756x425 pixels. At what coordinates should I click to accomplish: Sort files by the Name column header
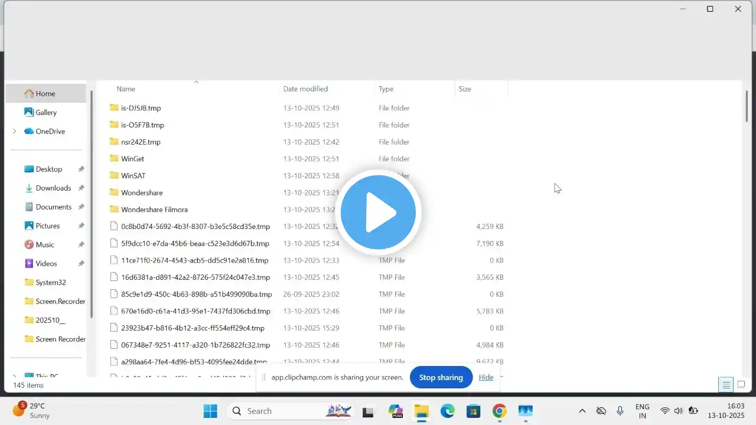pos(126,89)
